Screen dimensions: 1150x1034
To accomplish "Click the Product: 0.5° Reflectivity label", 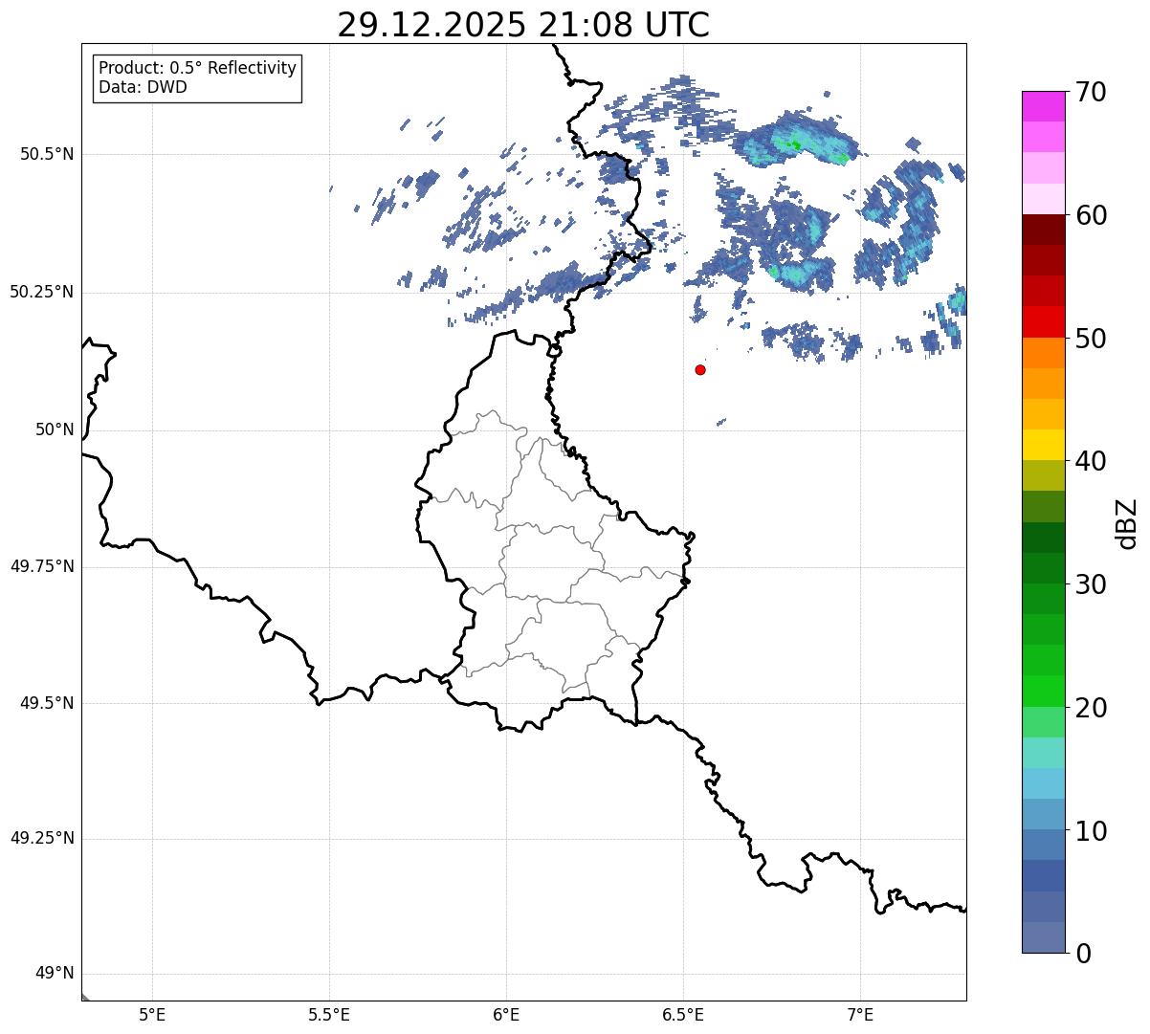I will (198, 69).
